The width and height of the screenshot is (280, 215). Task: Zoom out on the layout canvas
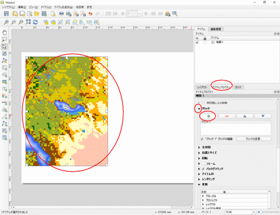tap(14, 22)
